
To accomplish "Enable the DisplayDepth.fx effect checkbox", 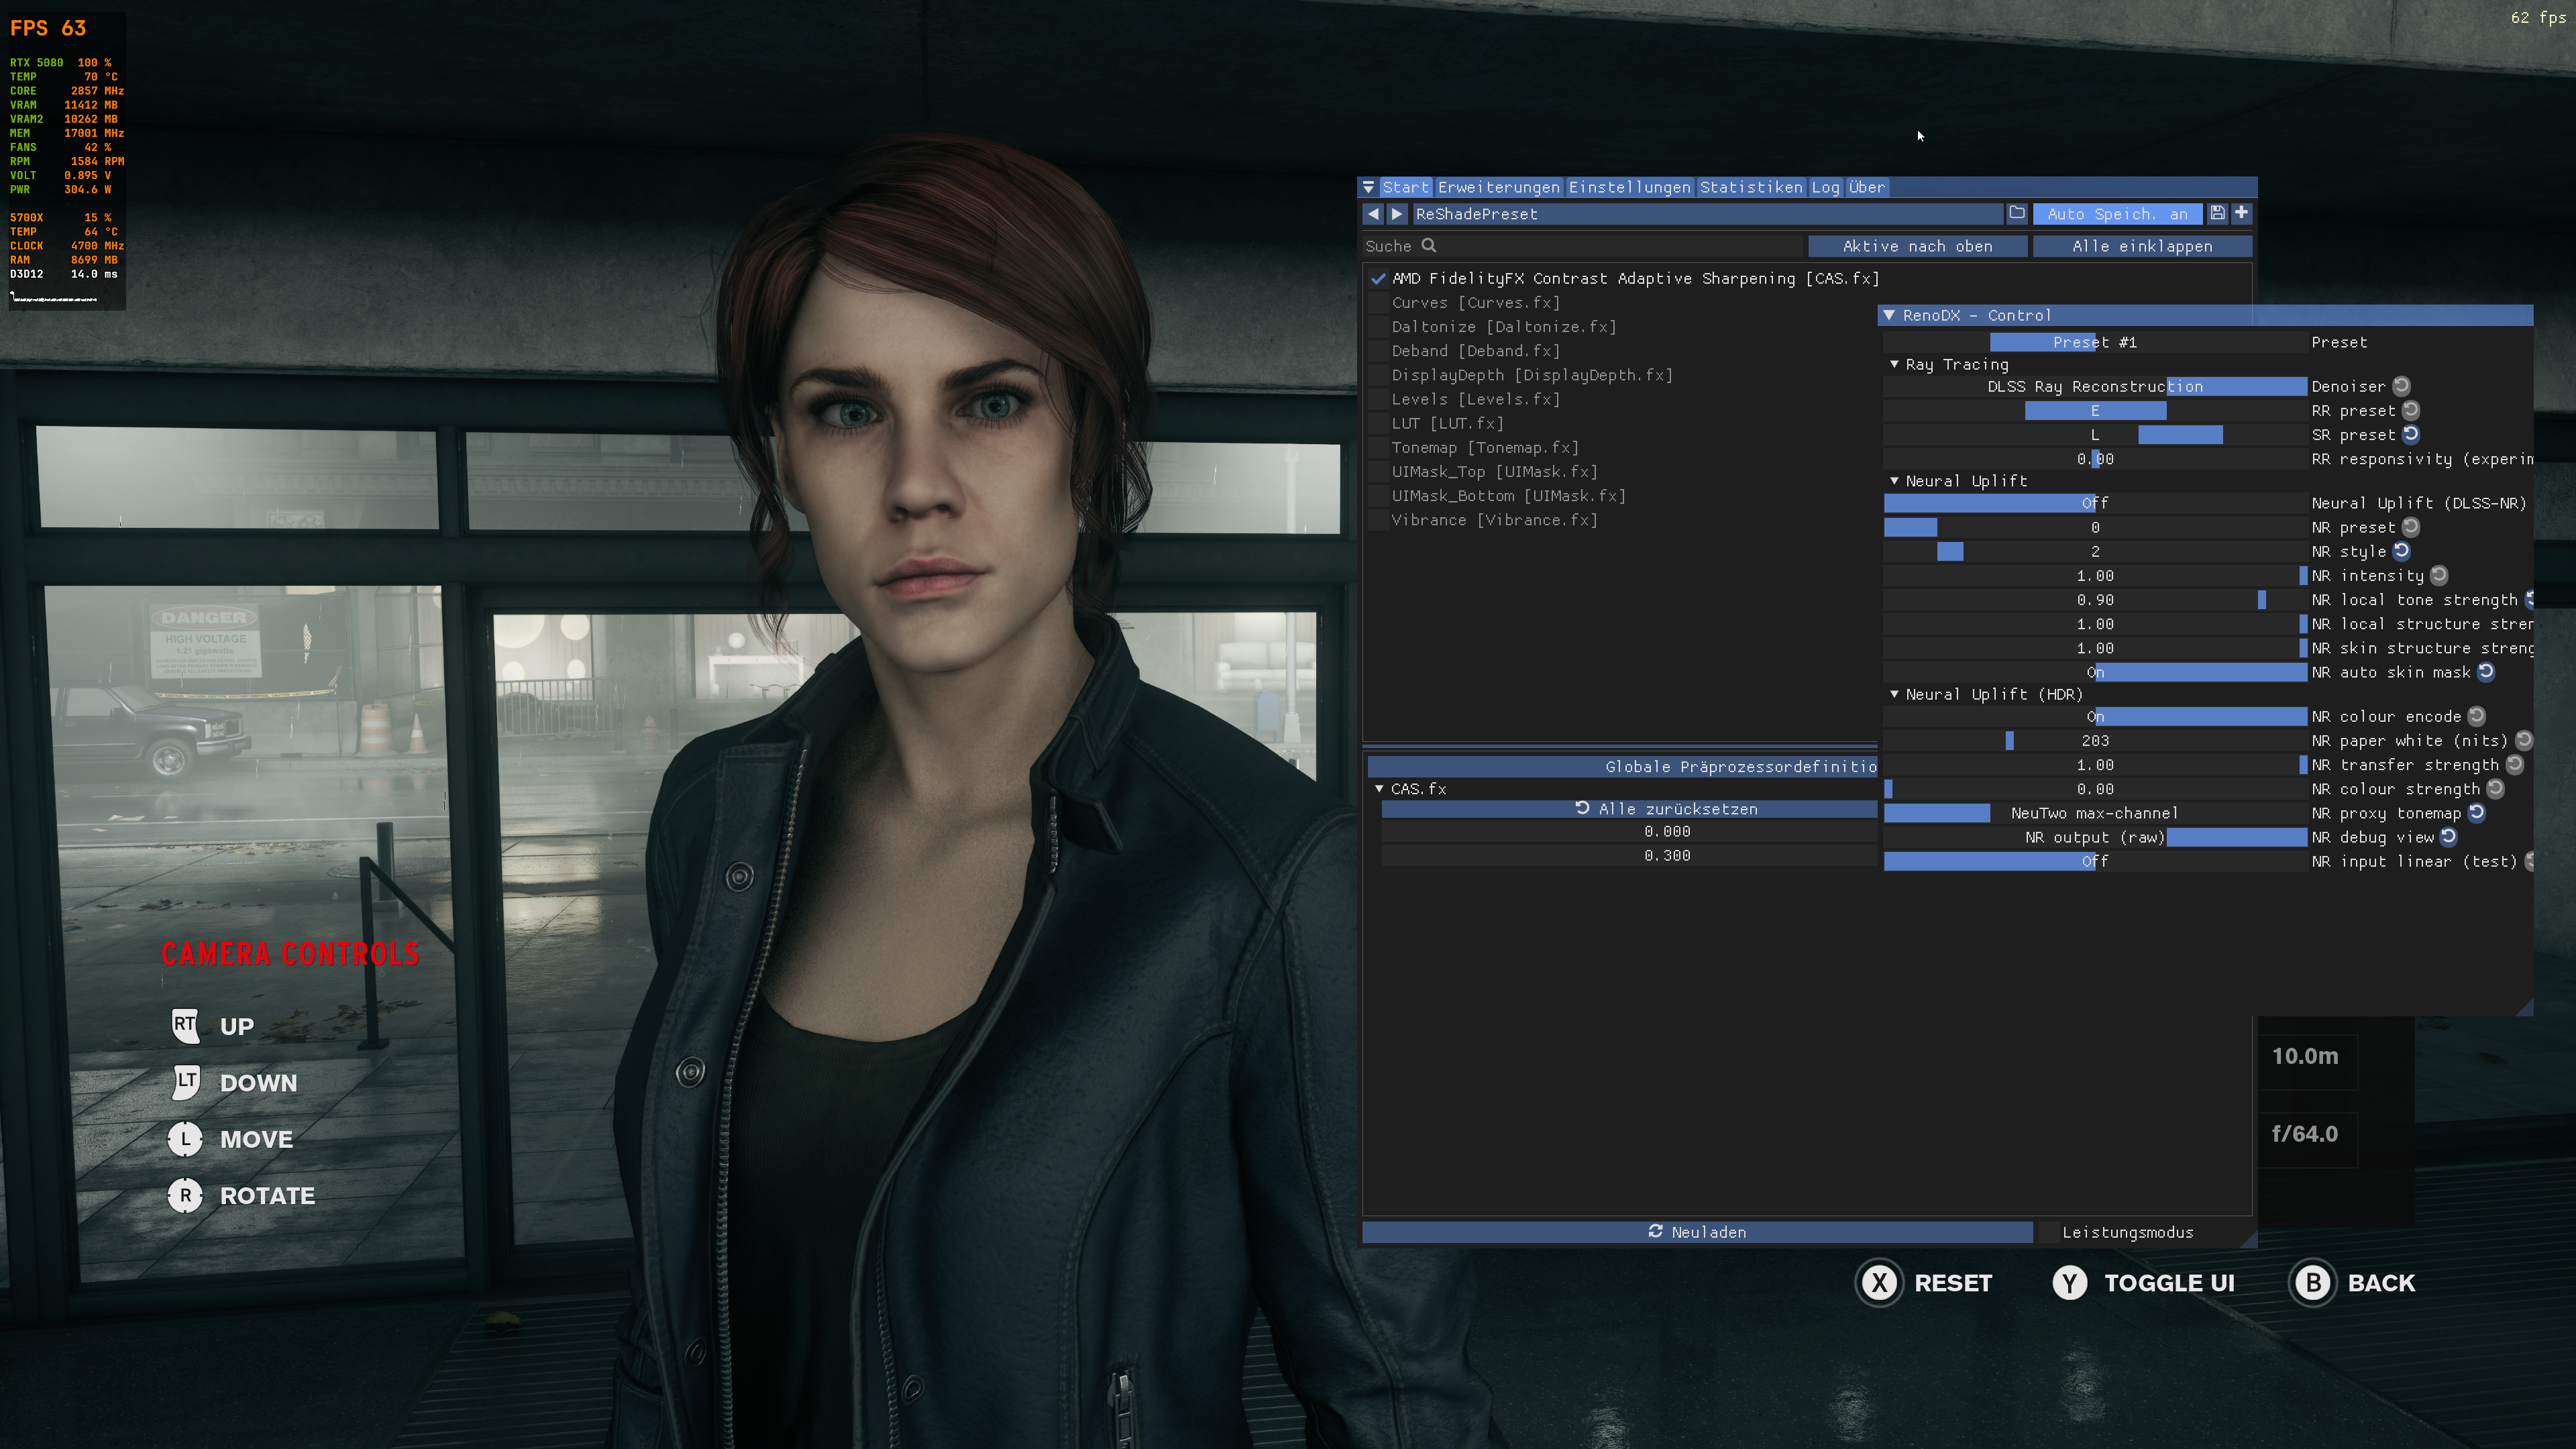I will click(1377, 375).
